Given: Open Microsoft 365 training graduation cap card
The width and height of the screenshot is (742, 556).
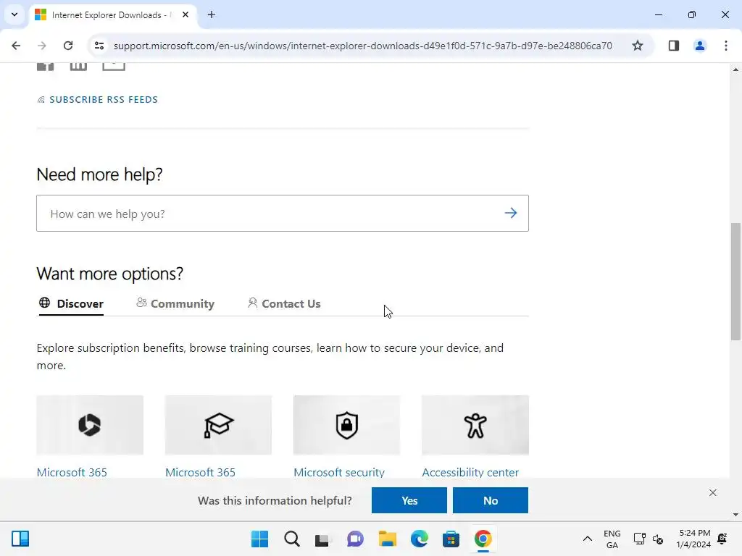Looking at the screenshot, I should point(218,425).
